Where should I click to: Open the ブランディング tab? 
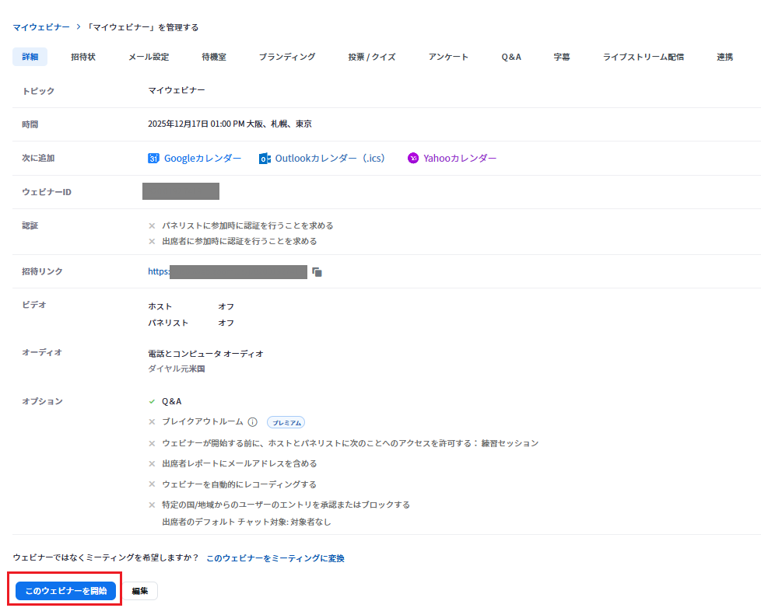(287, 57)
